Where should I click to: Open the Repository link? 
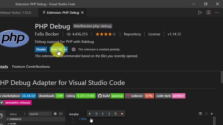click(x=132, y=34)
